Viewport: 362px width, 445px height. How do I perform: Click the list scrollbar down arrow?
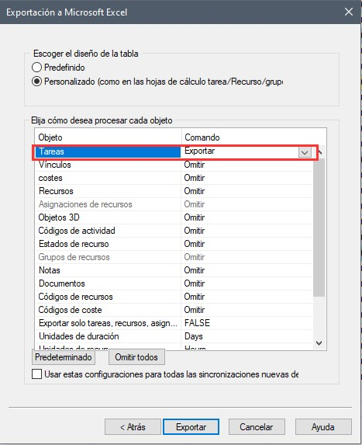click(319, 343)
